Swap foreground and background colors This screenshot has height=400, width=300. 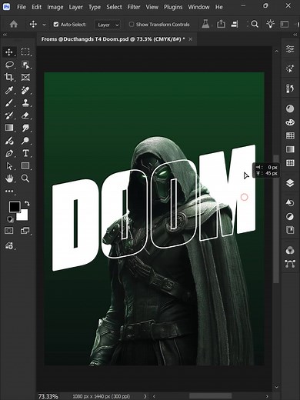point(27,204)
